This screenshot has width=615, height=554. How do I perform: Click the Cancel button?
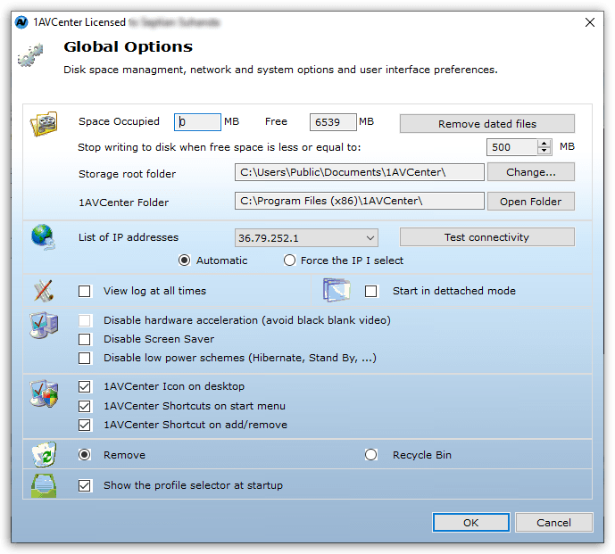click(553, 523)
